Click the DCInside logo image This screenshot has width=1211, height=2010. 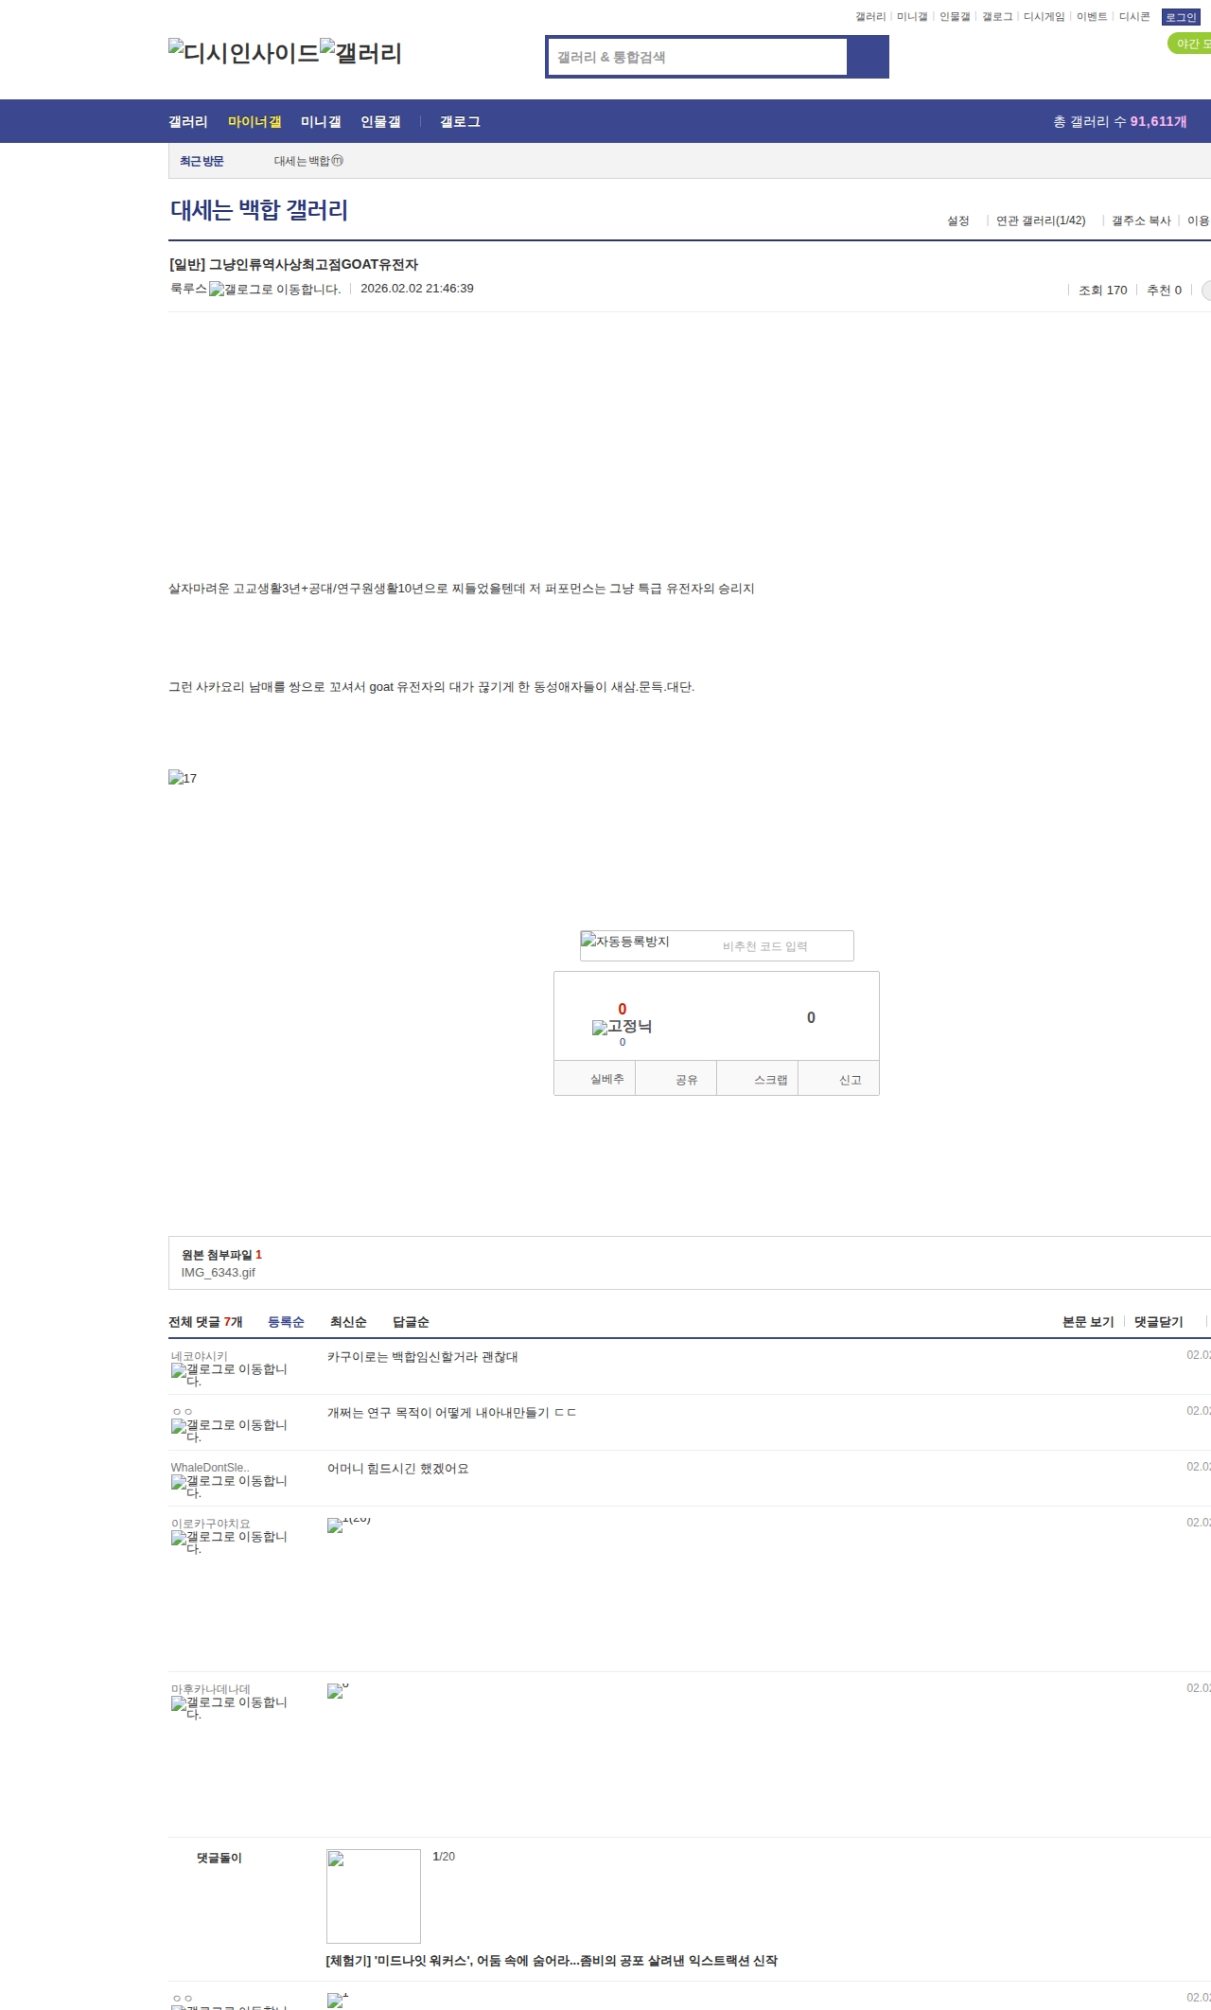243,53
